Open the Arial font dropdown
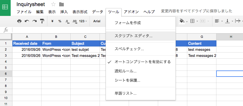Screen dimensions: 243x106 [x=97, y=21]
